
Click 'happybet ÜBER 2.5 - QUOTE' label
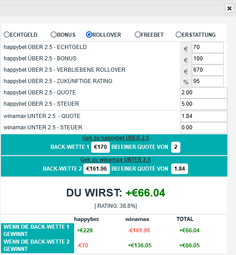click(40, 93)
